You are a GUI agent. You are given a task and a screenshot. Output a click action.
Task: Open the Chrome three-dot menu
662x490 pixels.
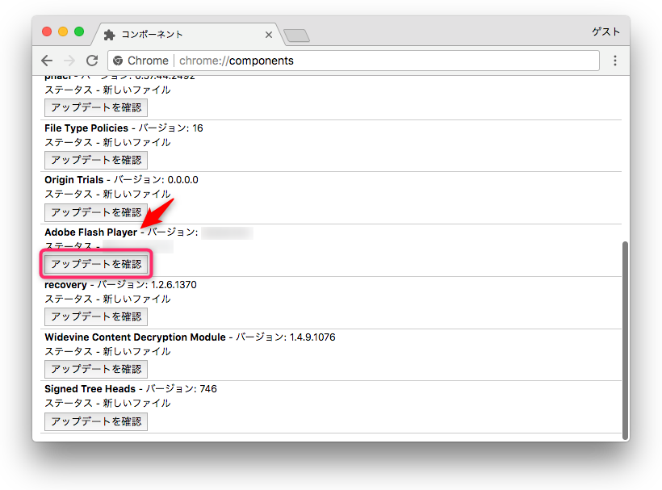615,61
